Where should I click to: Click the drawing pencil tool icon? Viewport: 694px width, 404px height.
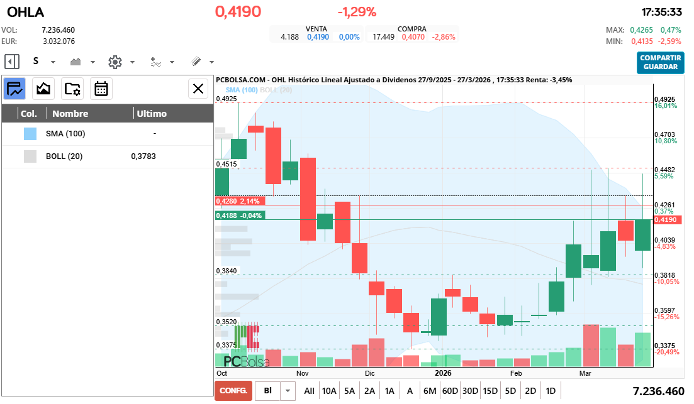pyautogui.click(x=197, y=61)
